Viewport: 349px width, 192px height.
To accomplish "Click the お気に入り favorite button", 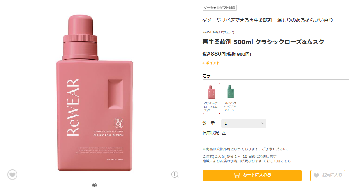I will (328, 175).
